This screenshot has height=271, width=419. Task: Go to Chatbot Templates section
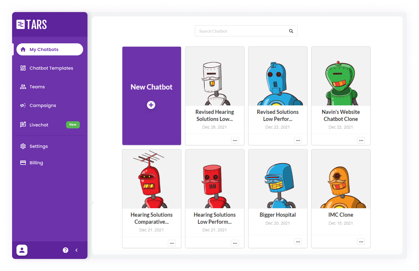[x=51, y=68]
